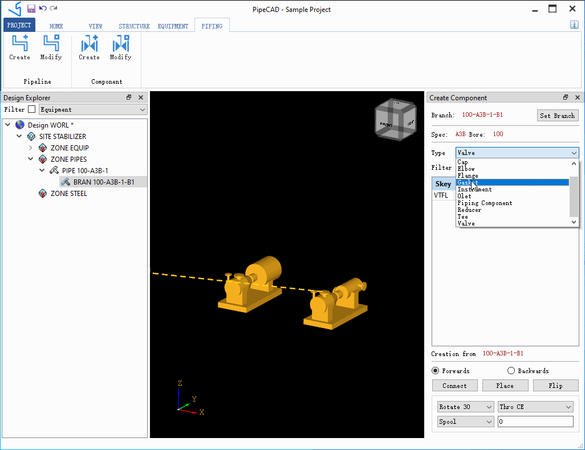
Task: Click the PIPE 100-A3B-1 icon
Action: coord(54,170)
